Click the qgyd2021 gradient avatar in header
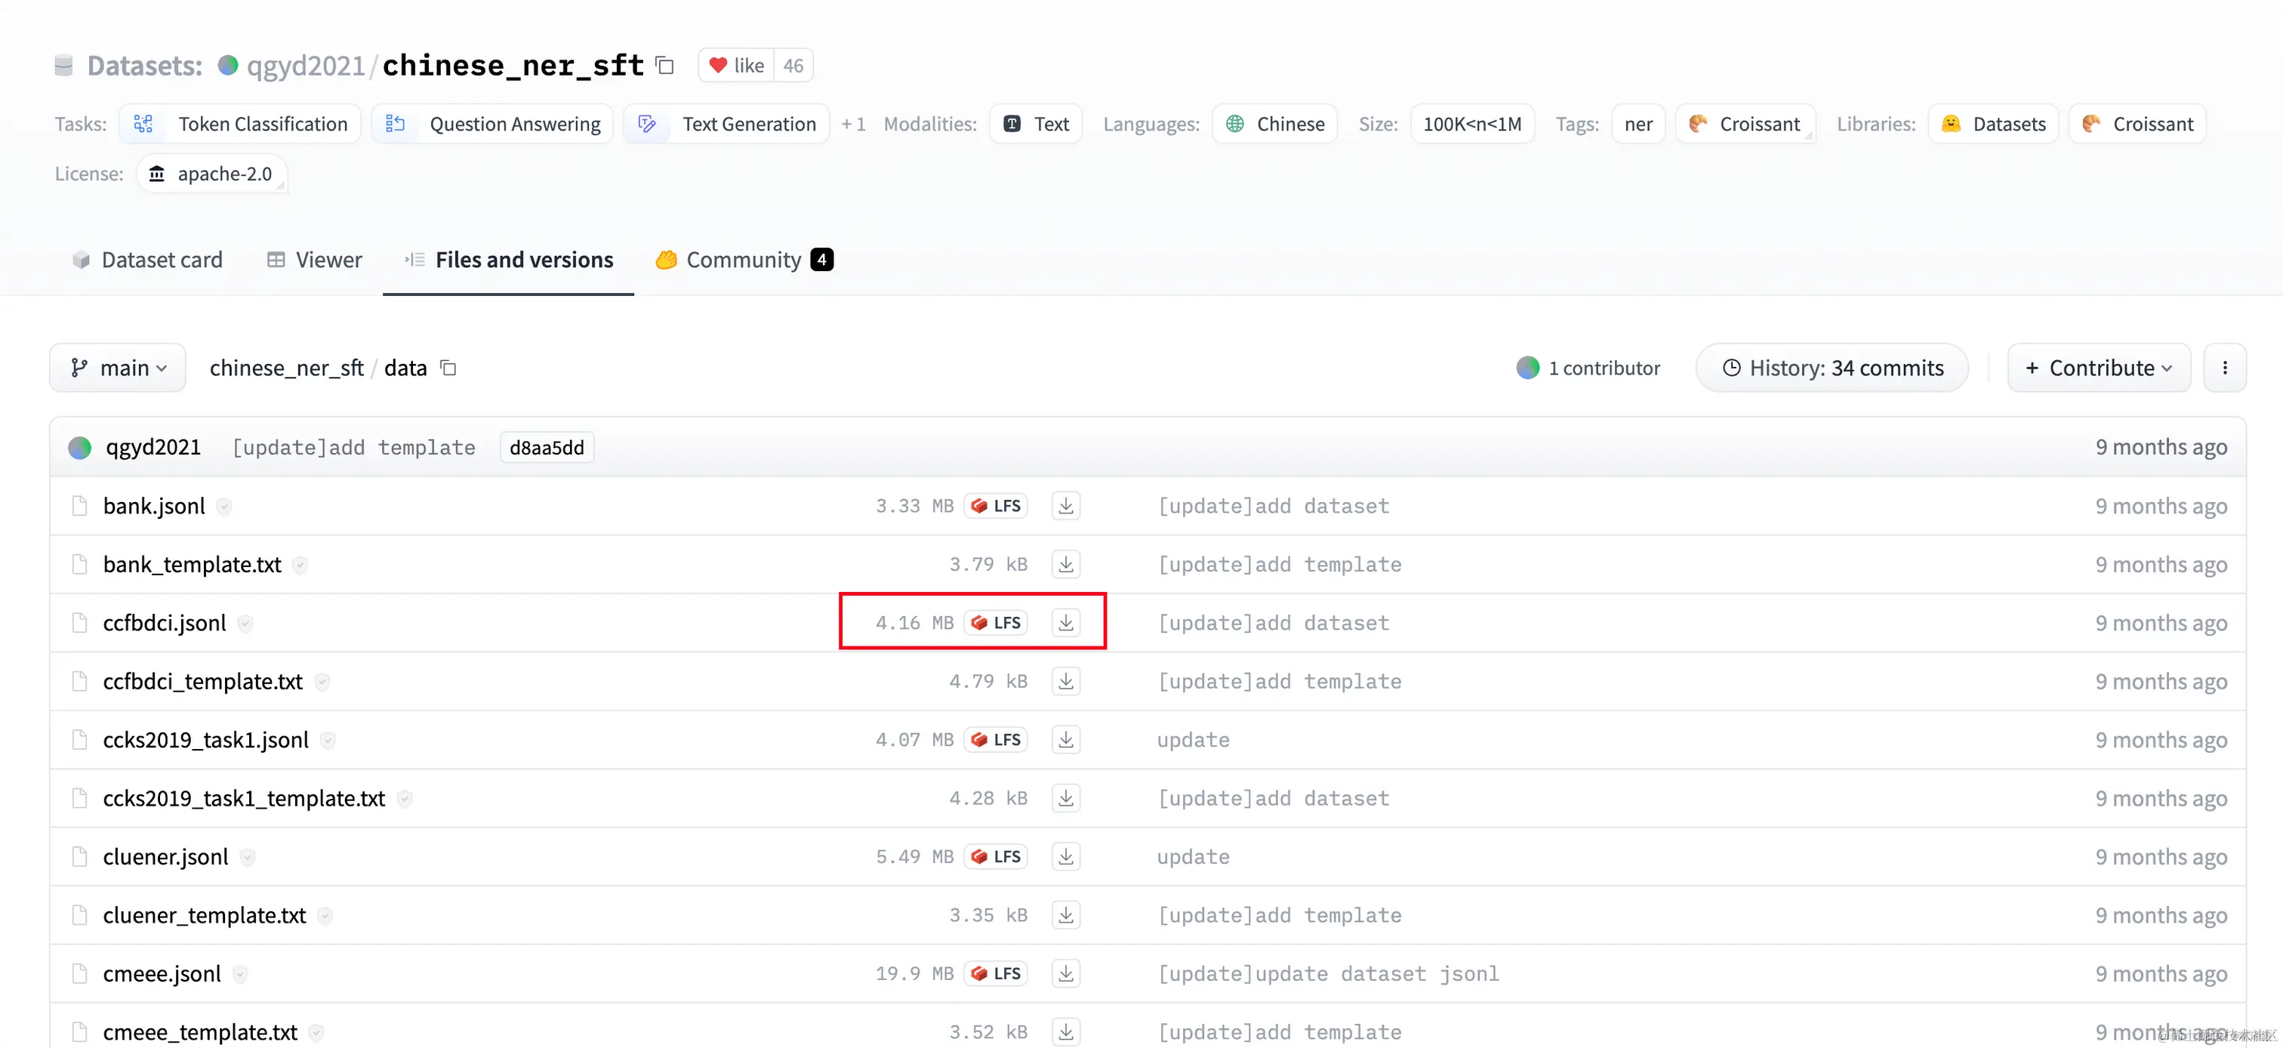 tap(228, 66)
